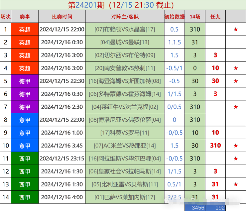Image resolution: width=246 pixels, height=211 pixels.
Task: Click the green 西甲 cell in row 12
Action: pyautogui.click(x=25, y=171)
